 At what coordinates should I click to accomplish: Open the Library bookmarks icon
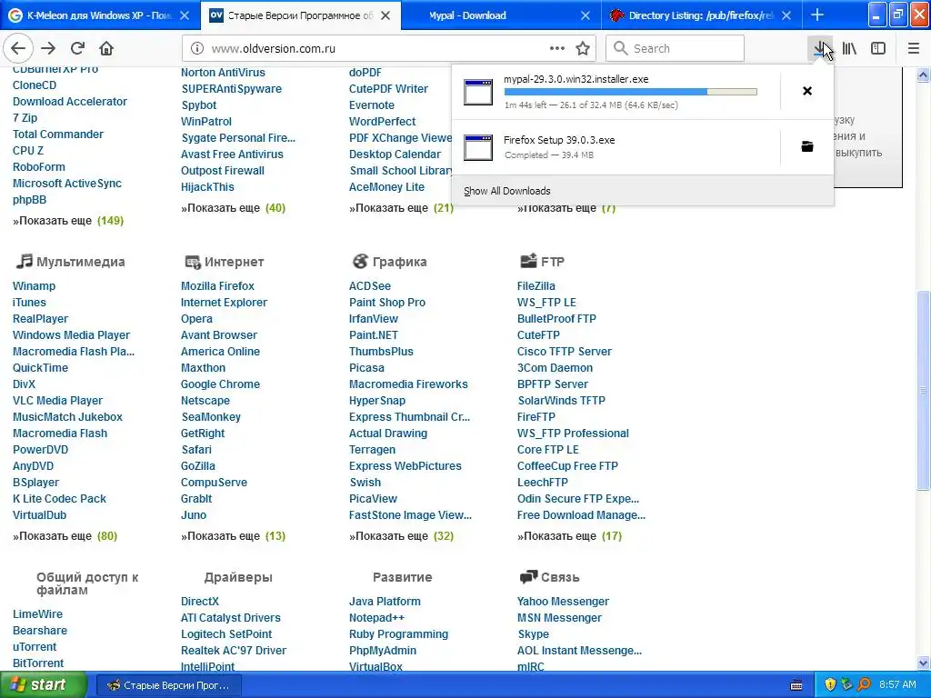pos(849,49)
